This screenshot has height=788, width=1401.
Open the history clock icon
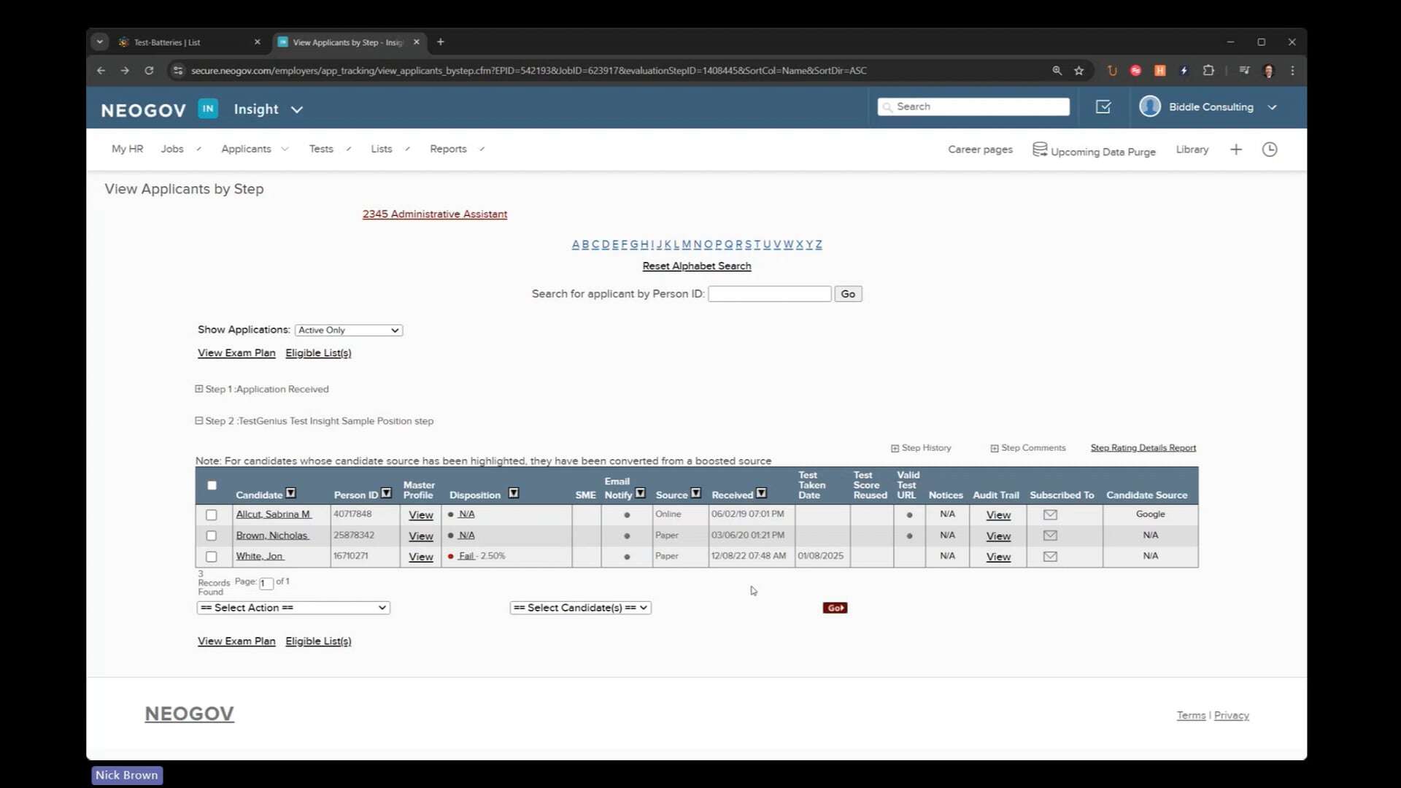[x=1270, y=150]
